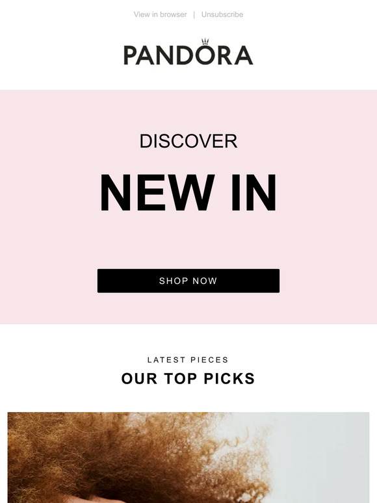377x503 pixels.
Task: Click the word browser in header link
Action: pyautogui.click(x=174, y=14)
